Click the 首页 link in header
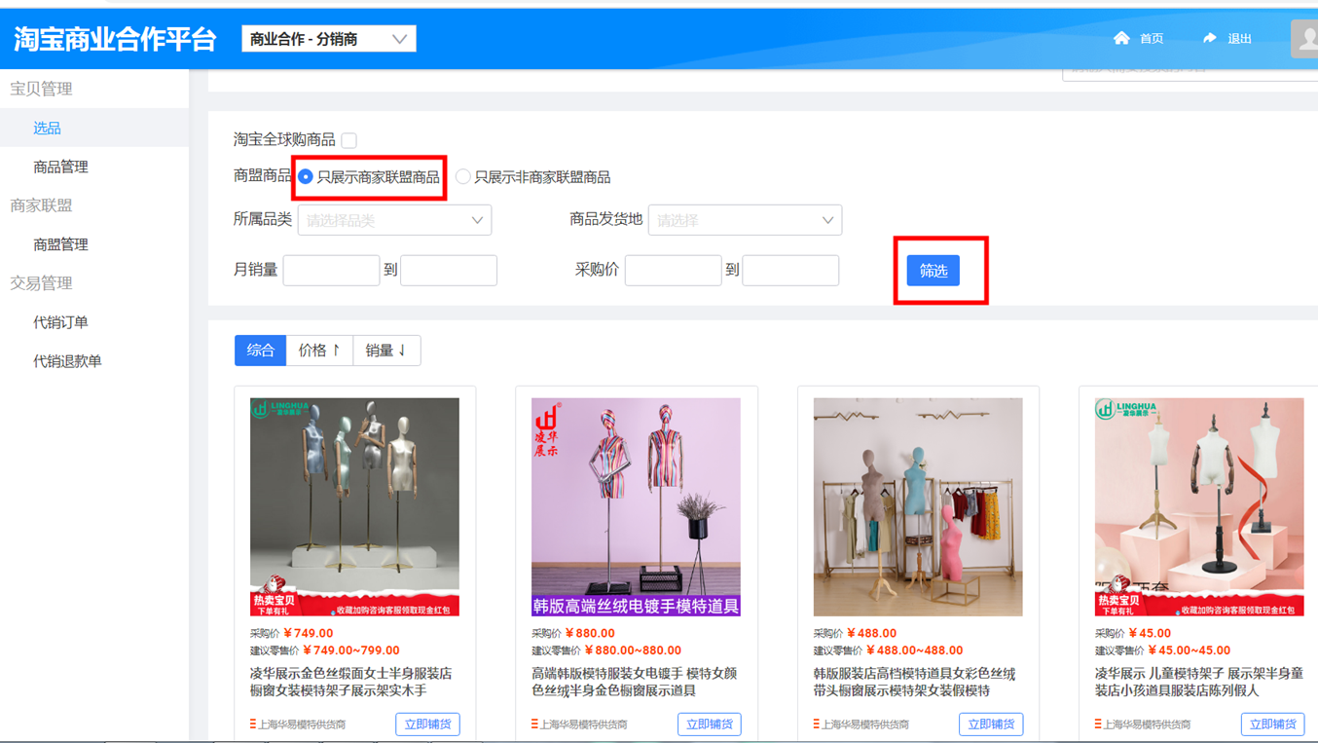The height and width of the screenshot is (743, 1318). click(x=1152, y=39)
